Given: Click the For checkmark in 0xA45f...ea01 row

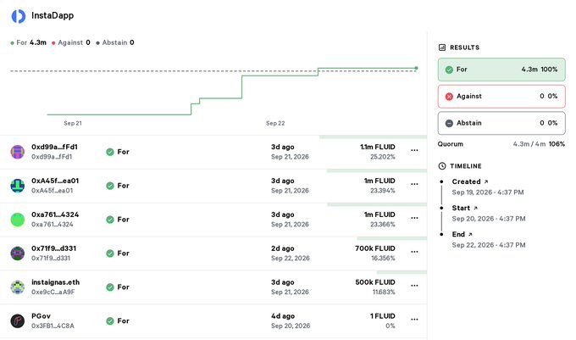Looking at the screenshot, I should [x=110, y=186].
